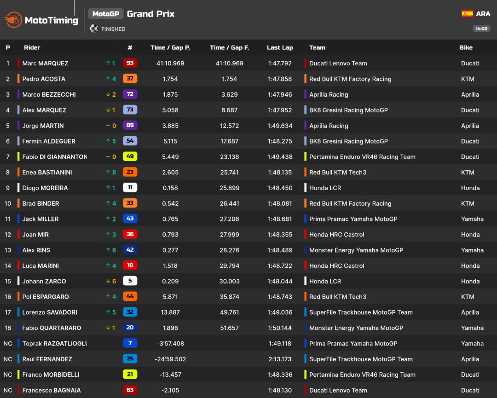Viewport: 497px width, 398px height.
Task: Click number badge 36 for Joan Mir
Action: [x=130, y=234]
